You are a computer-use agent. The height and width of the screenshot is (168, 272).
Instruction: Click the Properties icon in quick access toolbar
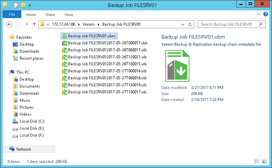[16, 5]
